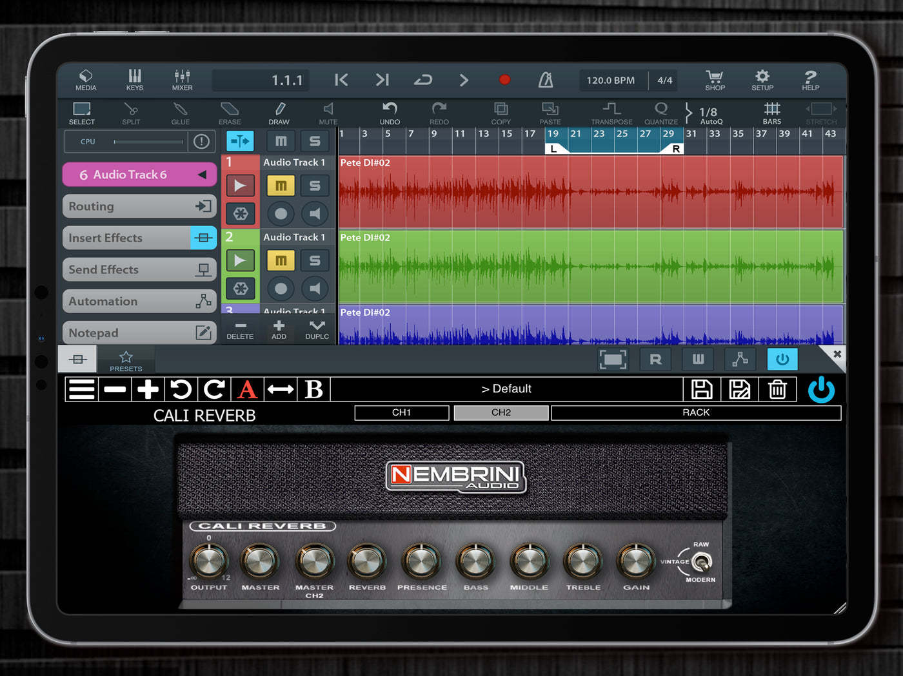903x676 pixels.
Task: Start recording with the red record button
Action: (505, 80)
